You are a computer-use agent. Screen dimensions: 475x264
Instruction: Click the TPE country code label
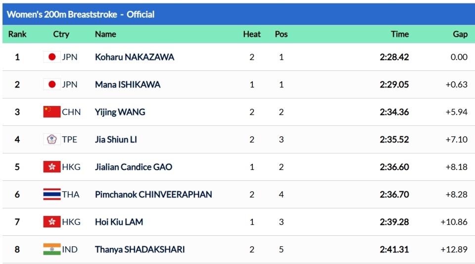coord(70,140)
